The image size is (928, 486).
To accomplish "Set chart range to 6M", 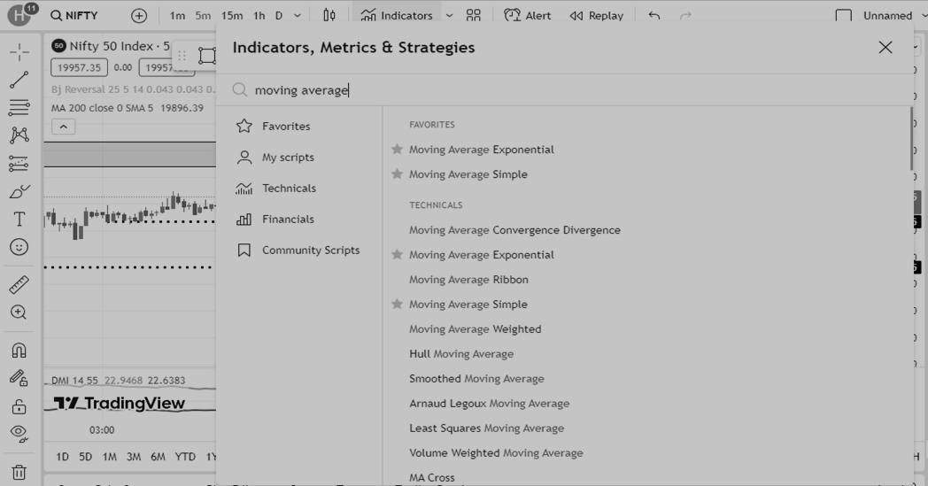I will pos(158,457).
